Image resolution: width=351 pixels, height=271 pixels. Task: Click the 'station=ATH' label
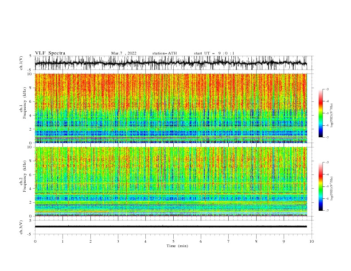point(164,53)
